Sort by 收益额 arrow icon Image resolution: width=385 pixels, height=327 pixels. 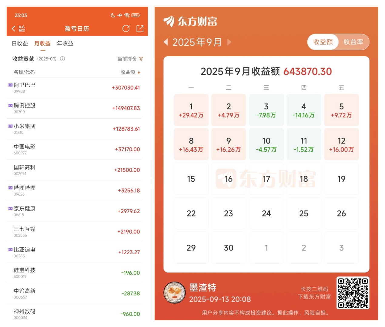139,72
